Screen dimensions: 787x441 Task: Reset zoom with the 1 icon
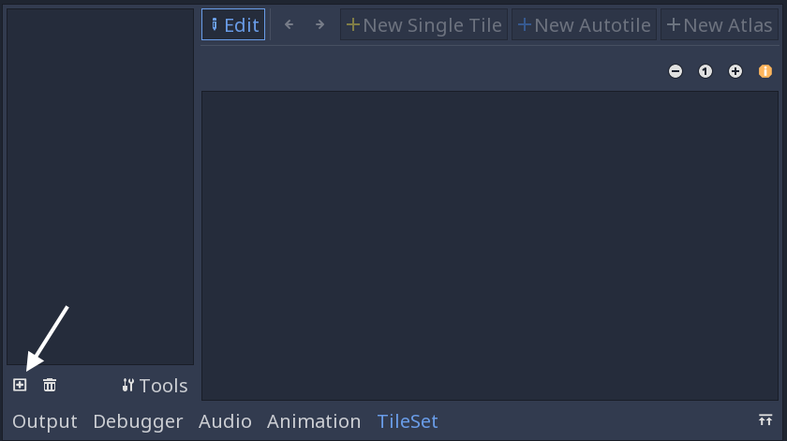point(705,71)
